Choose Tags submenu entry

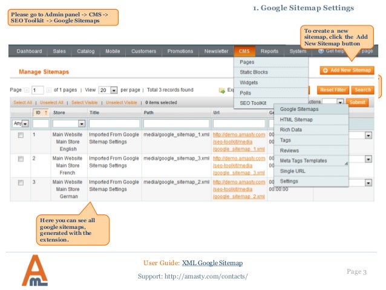[x=311, y=140]
